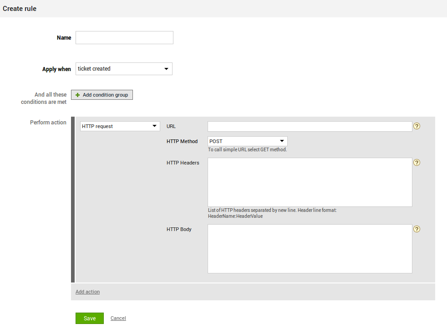Focus the rule Name text field
The image size is (447, 329).
click(x=124, y=38)
